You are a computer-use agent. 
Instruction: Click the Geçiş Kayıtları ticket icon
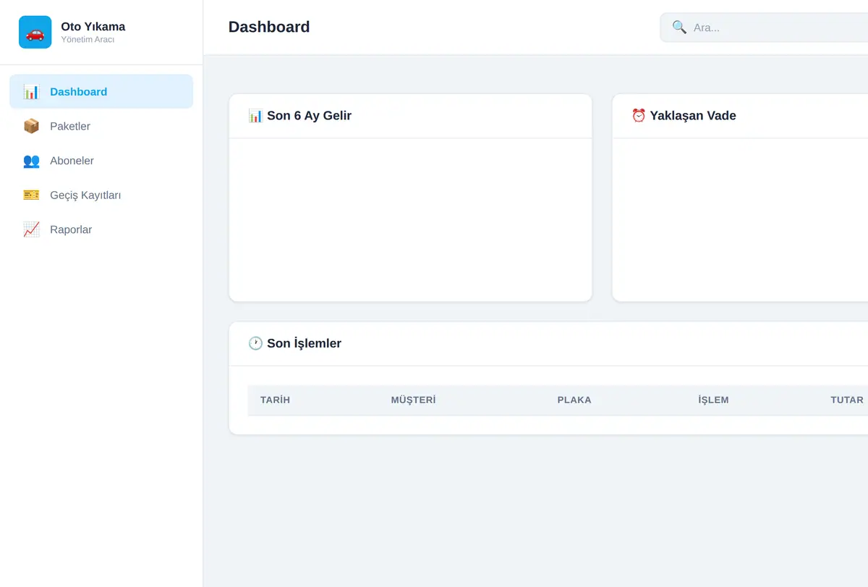31,195
